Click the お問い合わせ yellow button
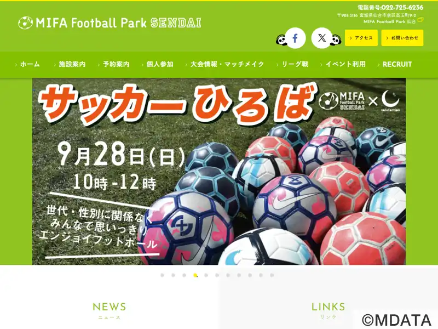438x329 pixels. click(x=402, y=38)
